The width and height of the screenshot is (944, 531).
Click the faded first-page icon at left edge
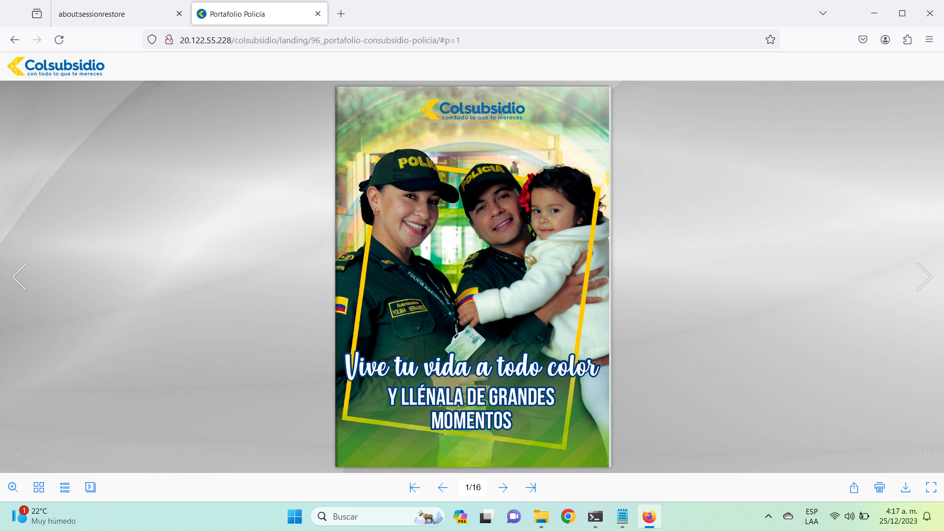point(19,455)
